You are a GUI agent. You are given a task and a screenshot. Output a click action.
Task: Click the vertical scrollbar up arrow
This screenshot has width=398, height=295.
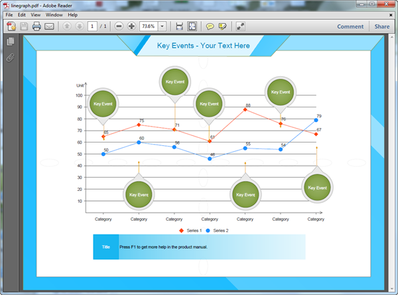point(391,38)
